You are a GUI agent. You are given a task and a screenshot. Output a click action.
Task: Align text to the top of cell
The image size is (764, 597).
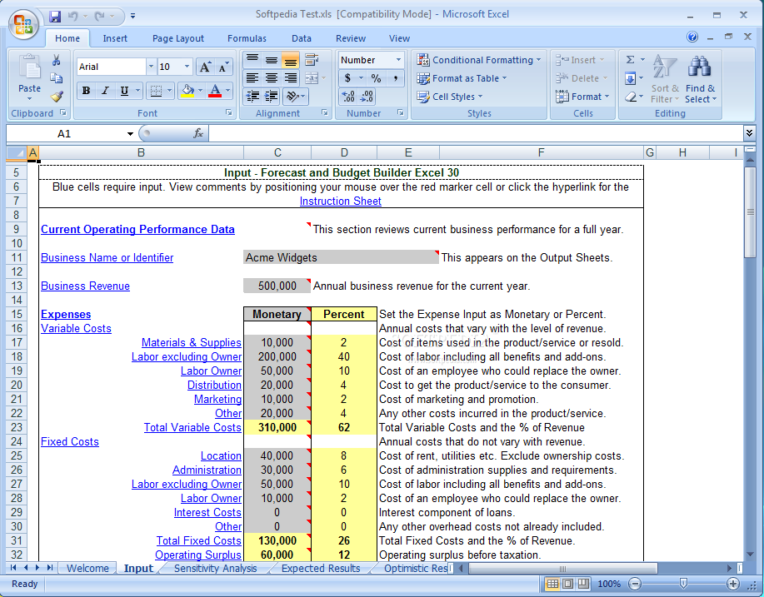point(252,60)
